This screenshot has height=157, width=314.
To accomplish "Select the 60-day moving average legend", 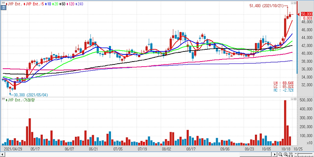I will (x=62, y=4).
